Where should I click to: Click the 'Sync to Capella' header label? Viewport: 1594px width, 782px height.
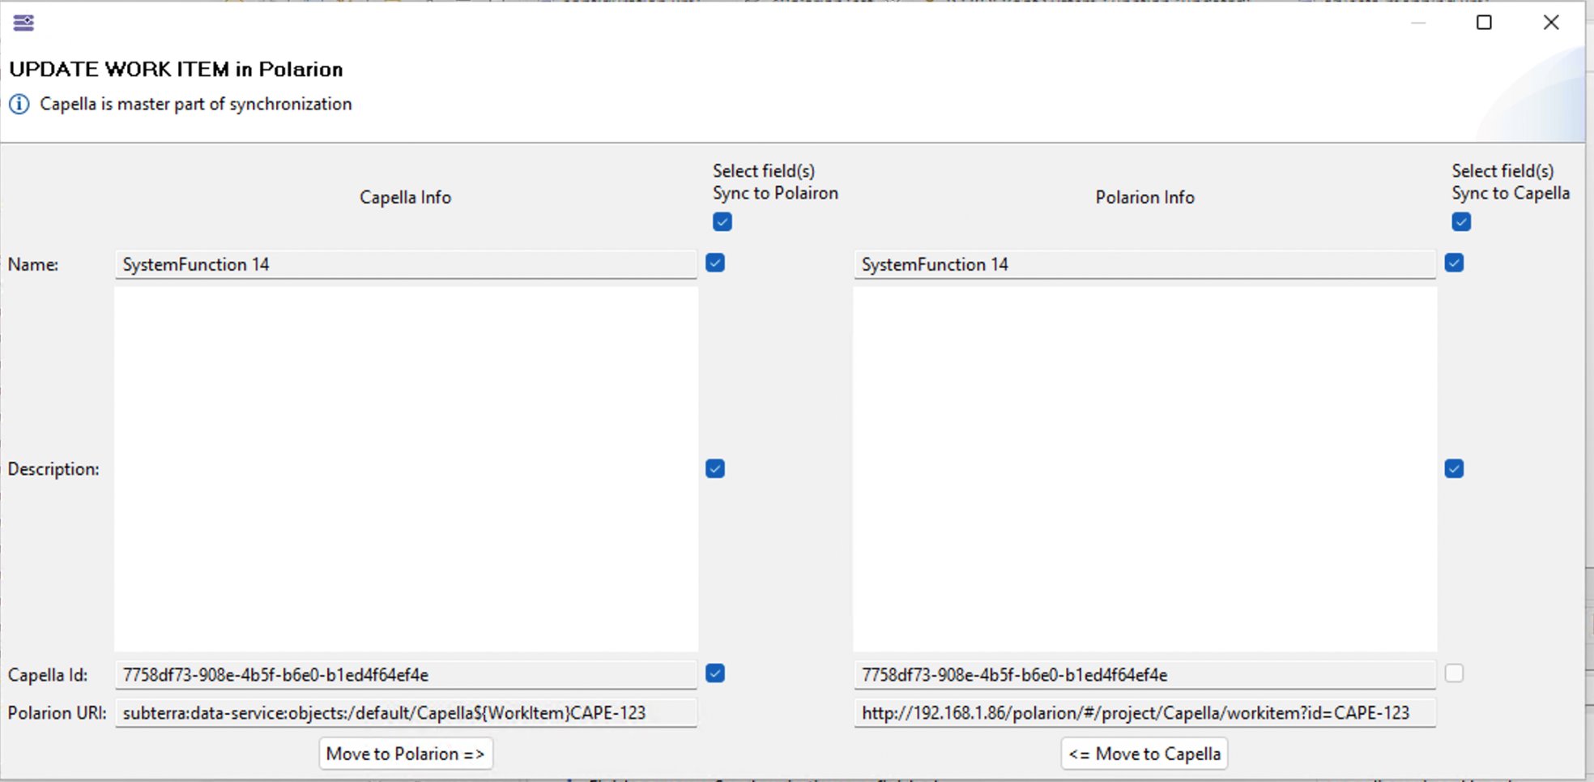click(1511, 194)
